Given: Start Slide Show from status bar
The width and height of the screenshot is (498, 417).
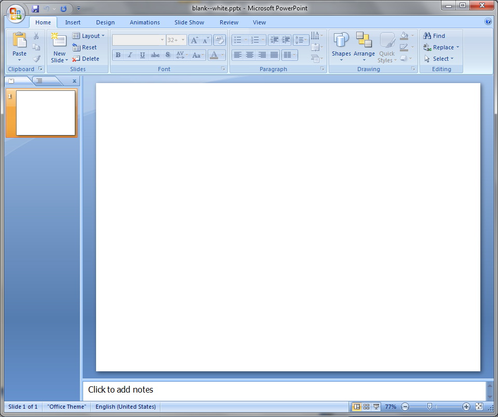Looking at the screenshot, I should pyautogui.click(x=376, y=407).
